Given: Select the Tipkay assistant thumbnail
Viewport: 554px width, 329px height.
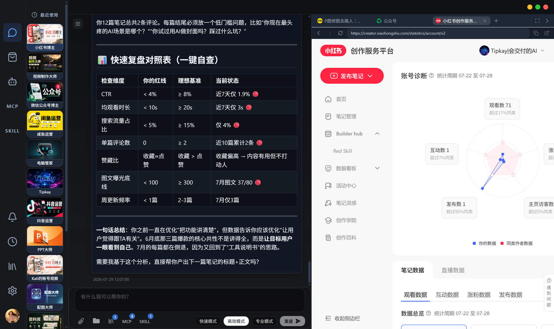Looking at the screenshot, I should 45,182.
